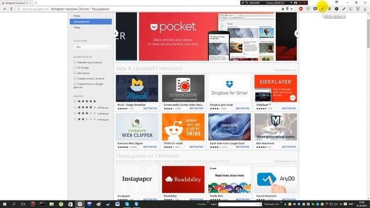Open Skype from the taskbar
The width and height of the screenshot is (370, 208).
click(x=127, y=204)
